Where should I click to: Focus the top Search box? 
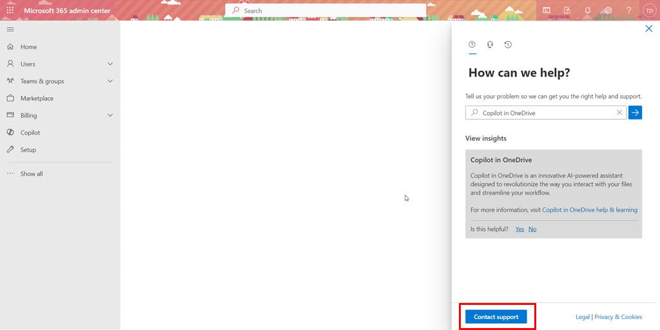click(x=325, y=10)
